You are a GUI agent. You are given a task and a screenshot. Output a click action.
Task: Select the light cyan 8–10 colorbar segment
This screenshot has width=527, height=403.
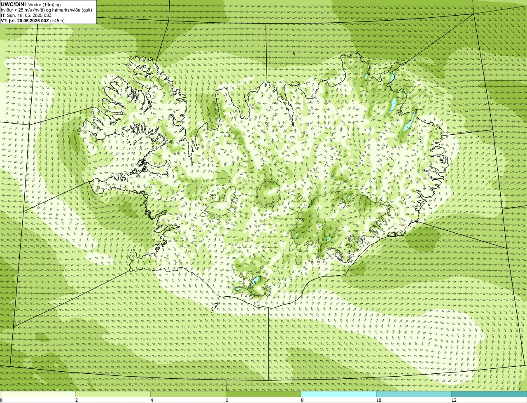click(339, 394)
